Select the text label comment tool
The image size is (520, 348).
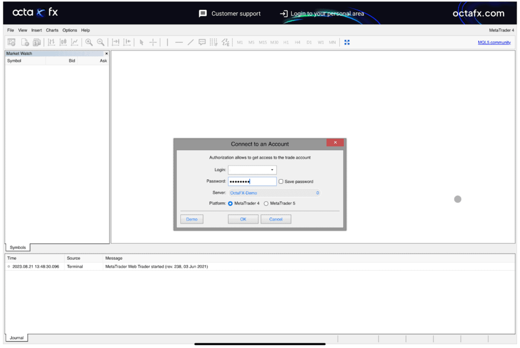click(202, 42)
